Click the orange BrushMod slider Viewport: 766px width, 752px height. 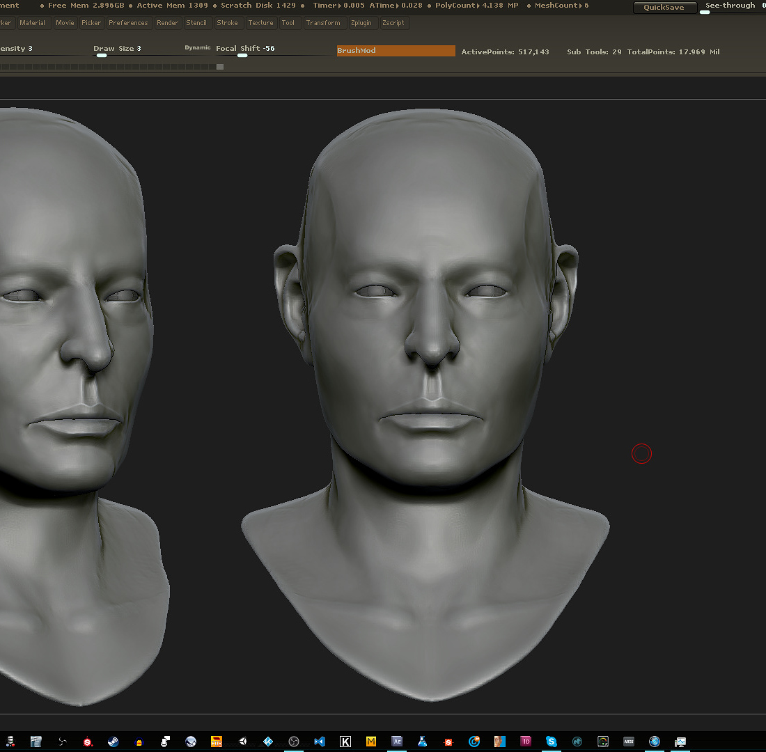pyautogui.click(x=396, y=51)
